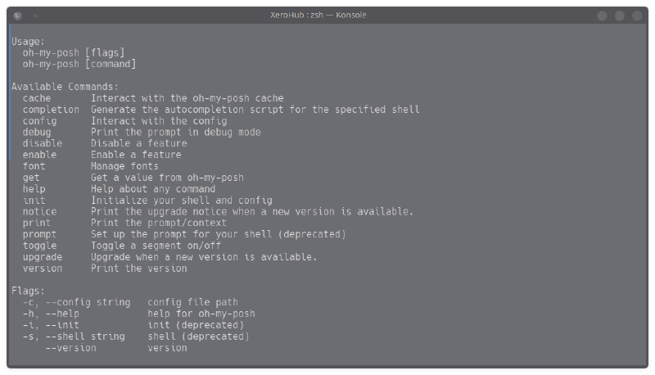The image size is (655, 375).
Task: Click the 'enable' command name
Action: pyautogui.click(x=39, y=155)
